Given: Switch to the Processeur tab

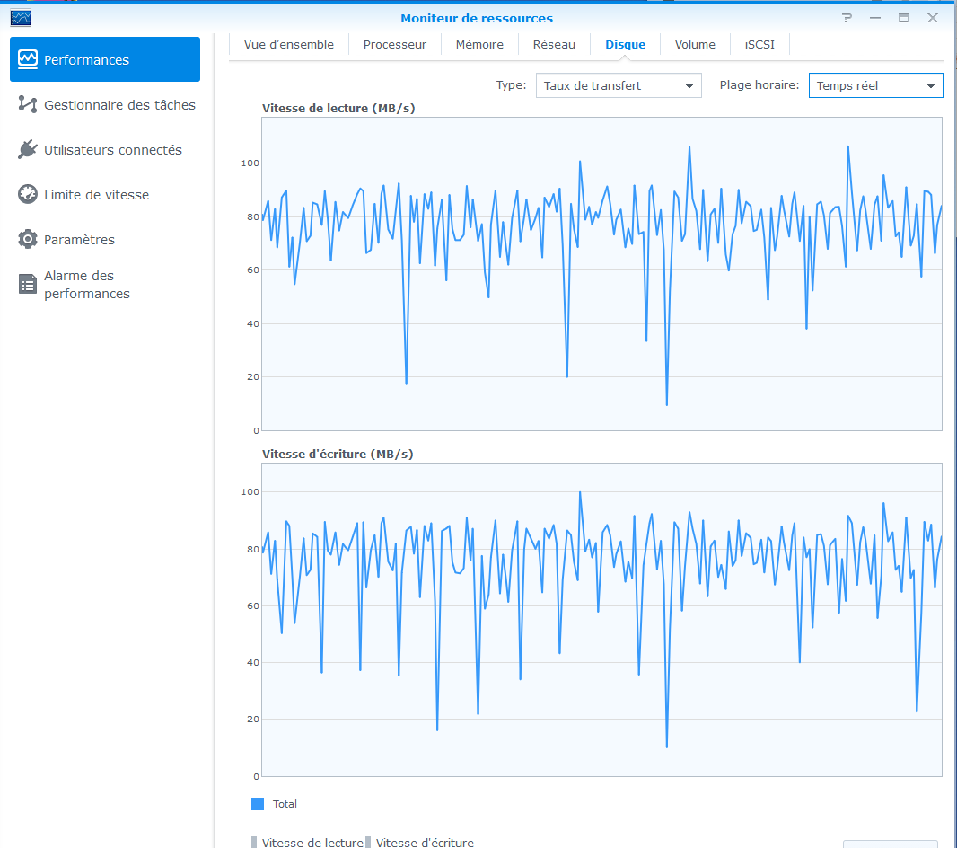Looking at the screenshot, I should coord(395,45).
